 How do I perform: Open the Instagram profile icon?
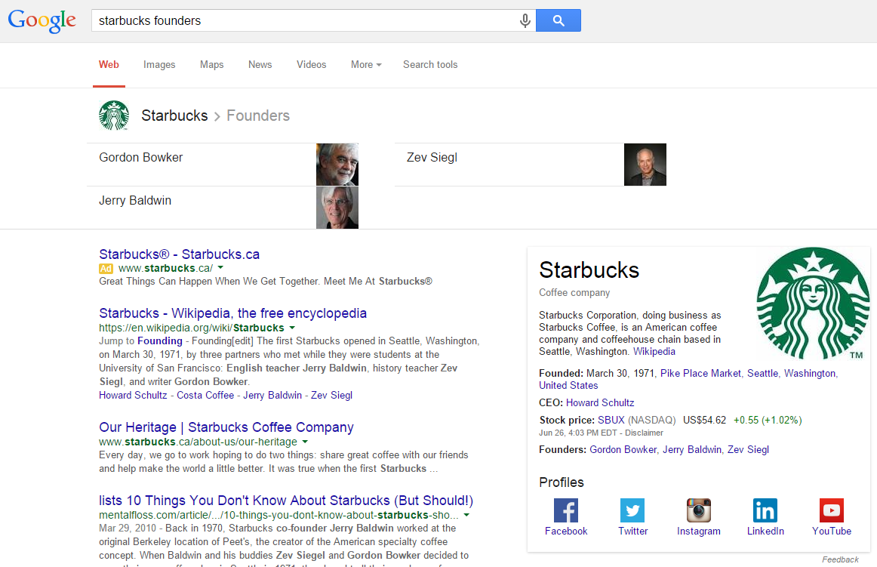[x=699, y=510]
